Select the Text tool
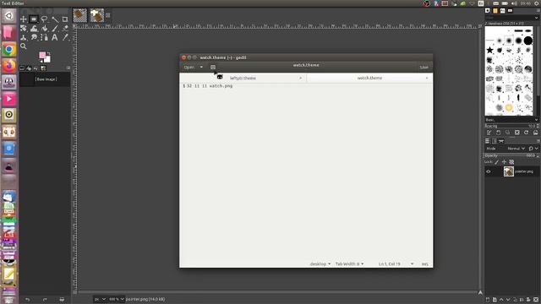Screen dimensions: 541x304 [54, 37]
